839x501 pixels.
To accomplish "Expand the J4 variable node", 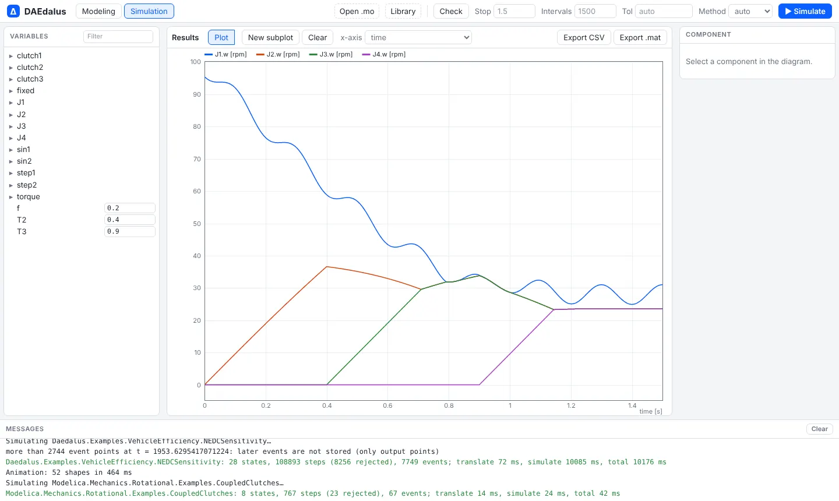I will pyautogui.click(x=11, y=138).
